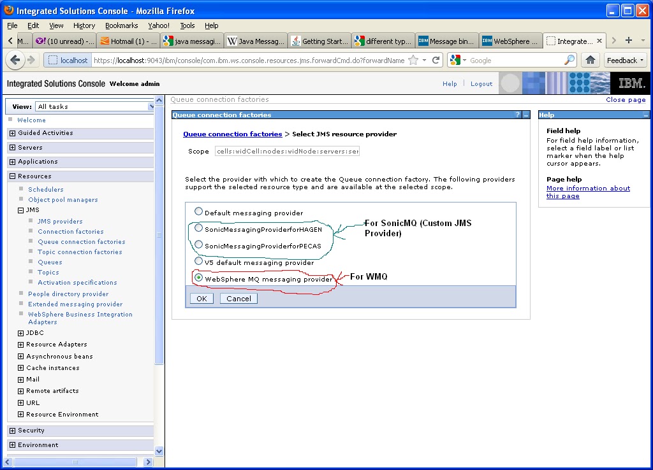This screenshot has width=653, height=470.
Task: Expand Cache instances node
Action: click(21, 368)
